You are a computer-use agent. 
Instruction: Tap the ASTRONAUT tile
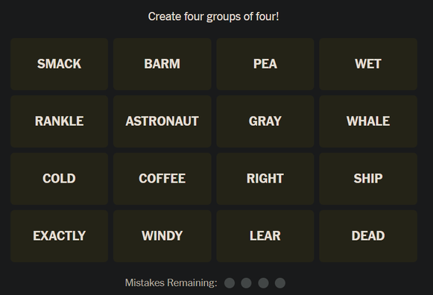coord(162,121)
